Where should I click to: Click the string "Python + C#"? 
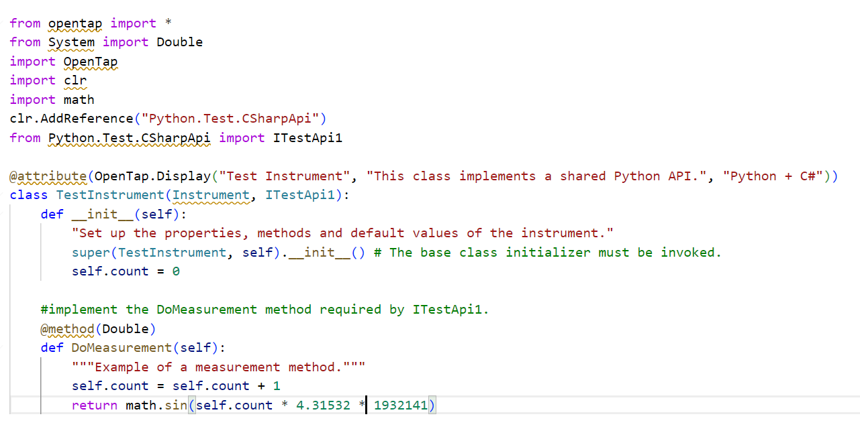(x=773, y=176)
